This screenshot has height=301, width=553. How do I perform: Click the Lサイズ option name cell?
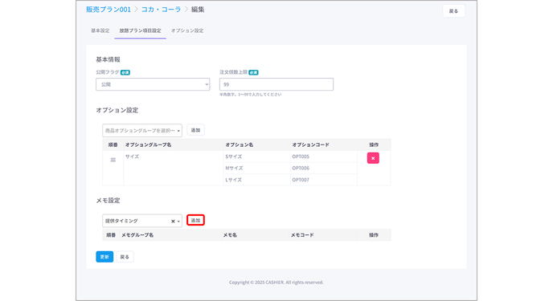[x=257, y=180]
